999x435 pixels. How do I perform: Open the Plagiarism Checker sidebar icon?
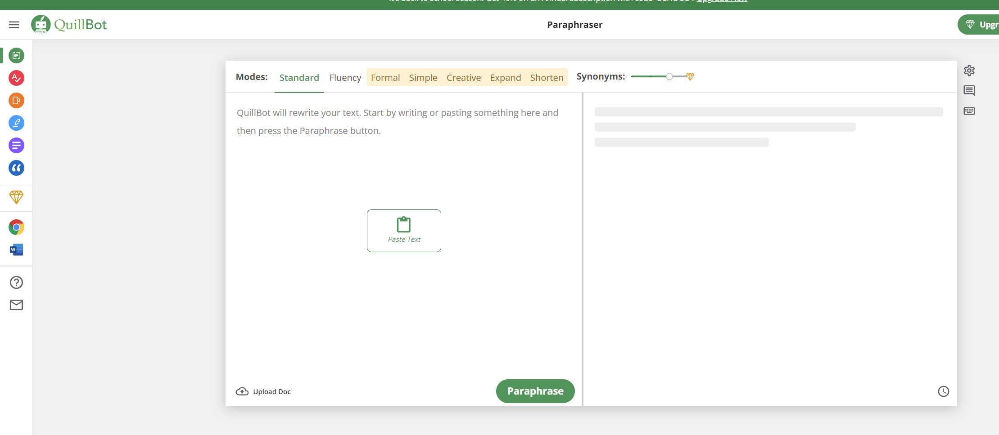pyautogui.click(x=16, y=101)
